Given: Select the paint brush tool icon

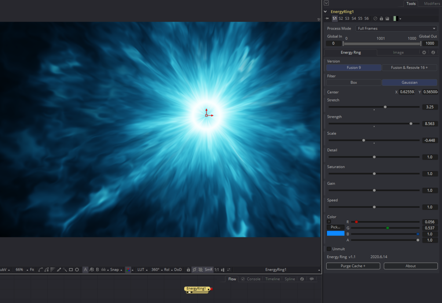Looking at the screenshot, I should click(x=59, y=270).
